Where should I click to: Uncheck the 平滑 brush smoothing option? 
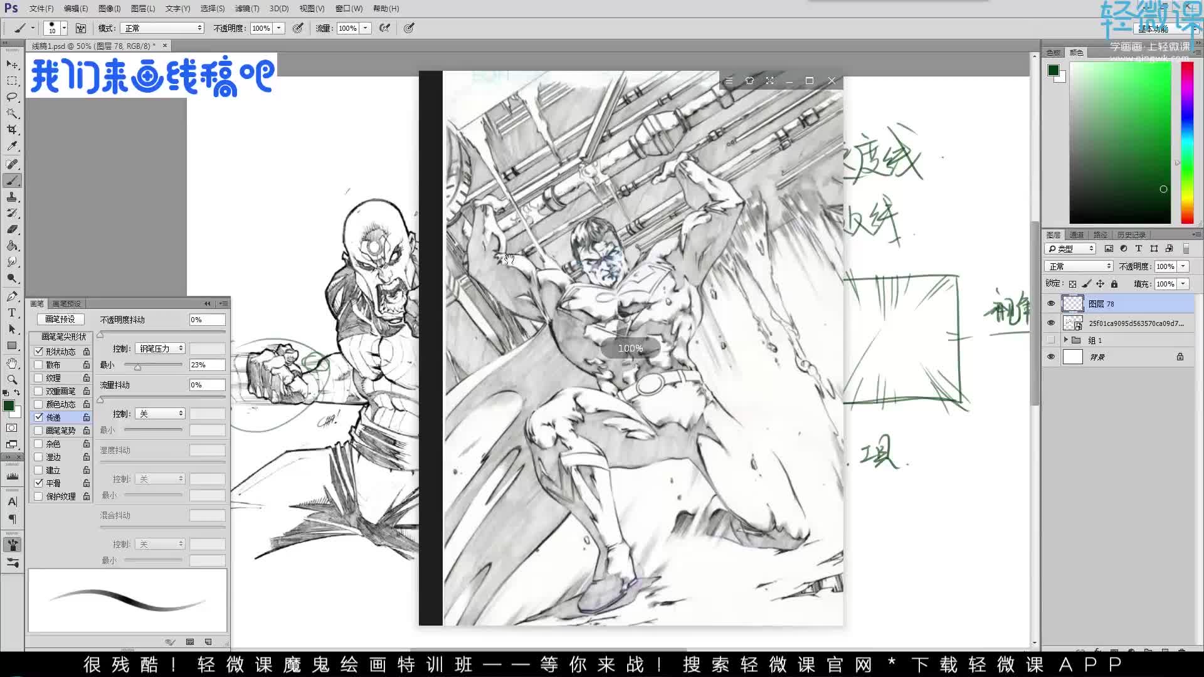38,482
